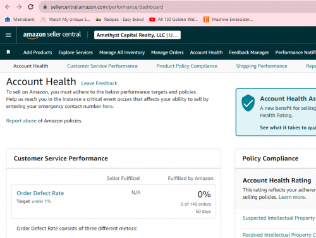
Task: Click the N/A Seller Fulfilled value
Action: [x=136, y=193]
